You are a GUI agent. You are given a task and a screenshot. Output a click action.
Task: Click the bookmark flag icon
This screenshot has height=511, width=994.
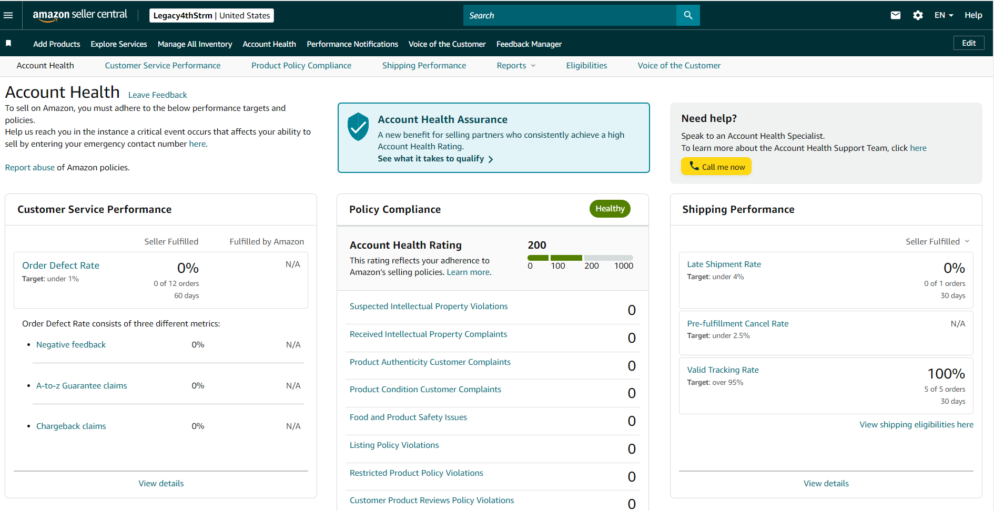coord(8,43)
